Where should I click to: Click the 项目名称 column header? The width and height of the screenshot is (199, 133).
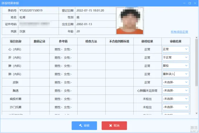click(16, 41)
